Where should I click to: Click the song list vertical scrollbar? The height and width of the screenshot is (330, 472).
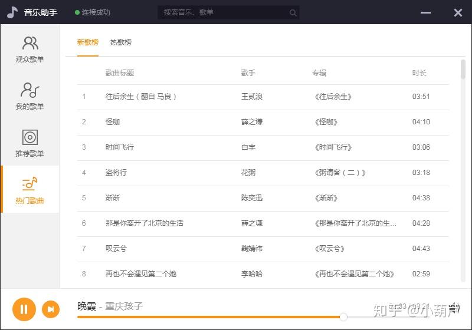[463, 70]
